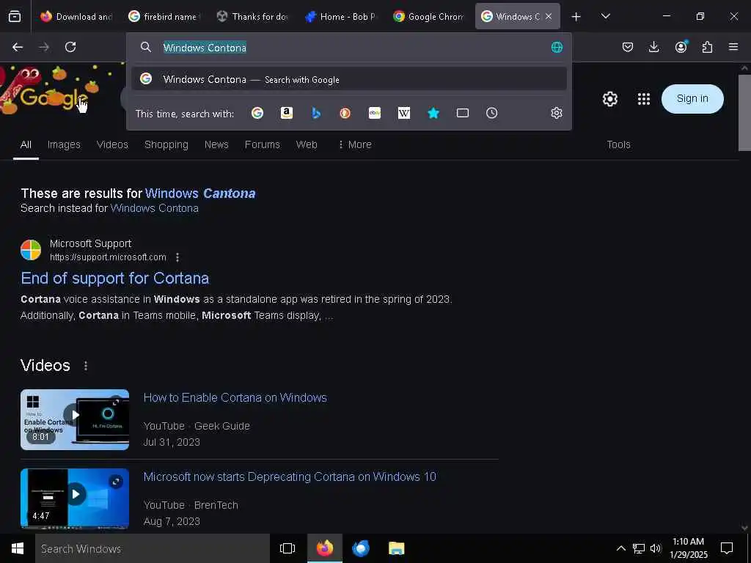751x563 pixels.
Task: Search this time with Wikipedia
Action: [404, 113]
